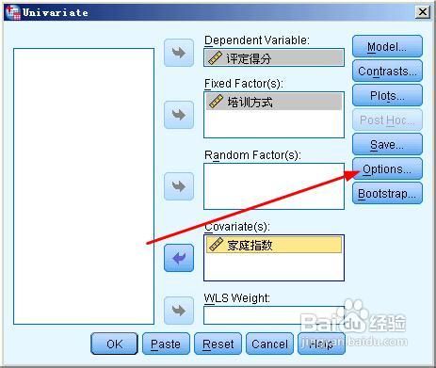436x368 pixels.
Task: Select 培训方式 in the Fixed Factor(s) list
Action: coord(274,102)
